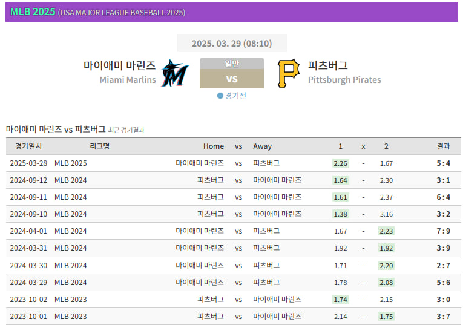
Task: Select the highlighted 1.38 odds for 2024-09-10
Action: [x=341, y=214]
